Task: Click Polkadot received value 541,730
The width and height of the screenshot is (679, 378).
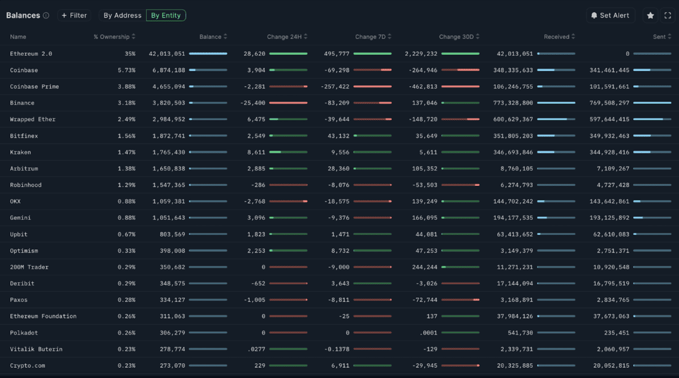Action: (520, 332)
